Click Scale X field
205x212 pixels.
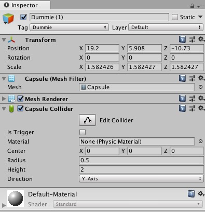coord(102,67)
